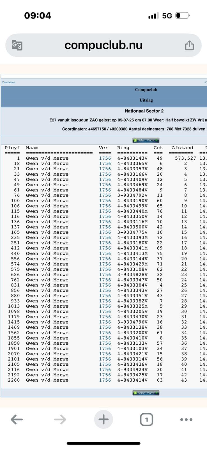The height and width of the screenshot is (449, 207).
Task: Tap the share icon in address bar
Action: 189,45
